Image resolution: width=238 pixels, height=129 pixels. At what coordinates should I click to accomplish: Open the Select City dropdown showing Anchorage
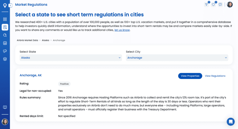(x=177, y=58)
